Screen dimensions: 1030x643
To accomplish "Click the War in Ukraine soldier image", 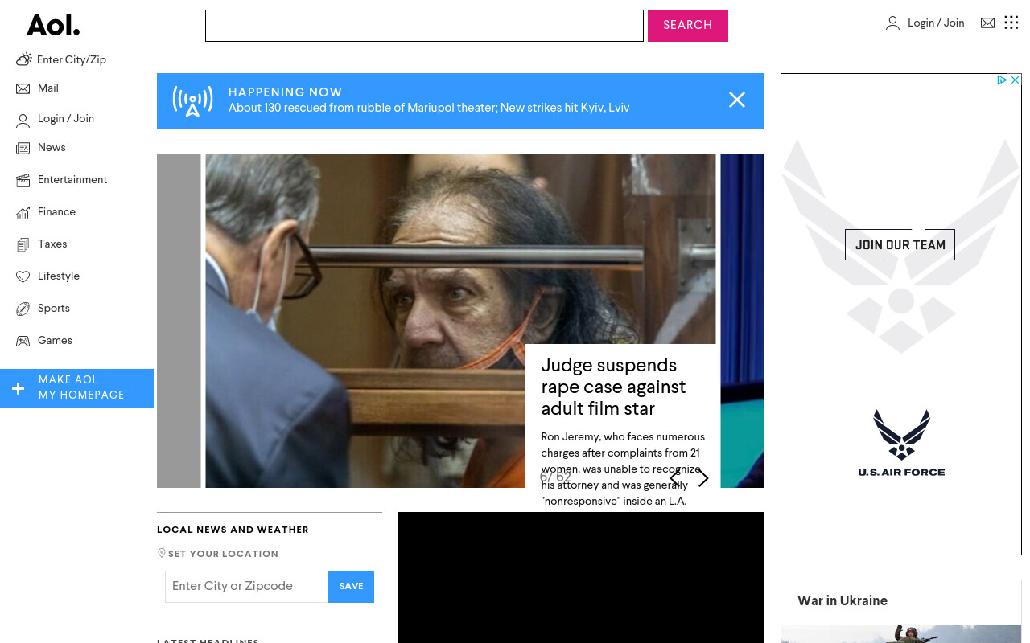I will pyautogui.click(x=901, y=633).
